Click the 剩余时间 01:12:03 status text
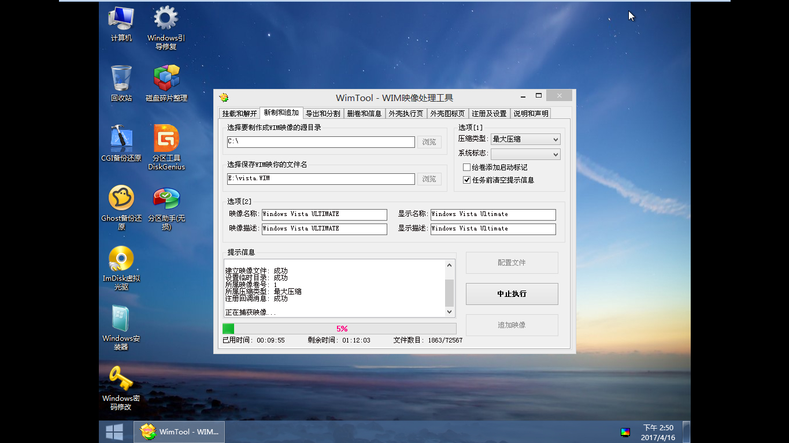The width and height of the screenshot is (789, 443). pyautogui.click(x=339, y=340)
